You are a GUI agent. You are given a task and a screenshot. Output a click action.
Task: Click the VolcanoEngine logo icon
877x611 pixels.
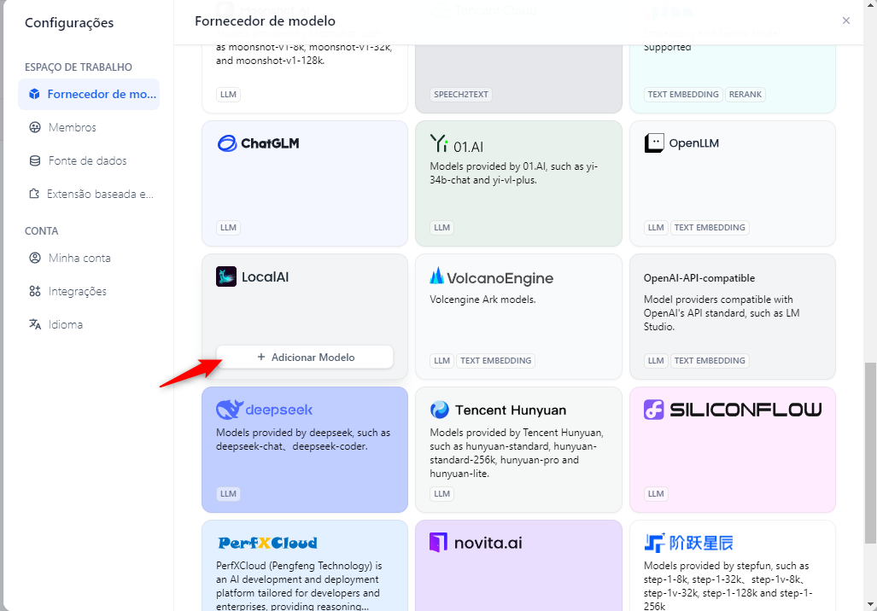(437, 276)
